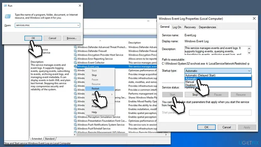Screen dimensions: 261x147
Task: Click Cancel in the Properties dialog
Action: point(227,127)
